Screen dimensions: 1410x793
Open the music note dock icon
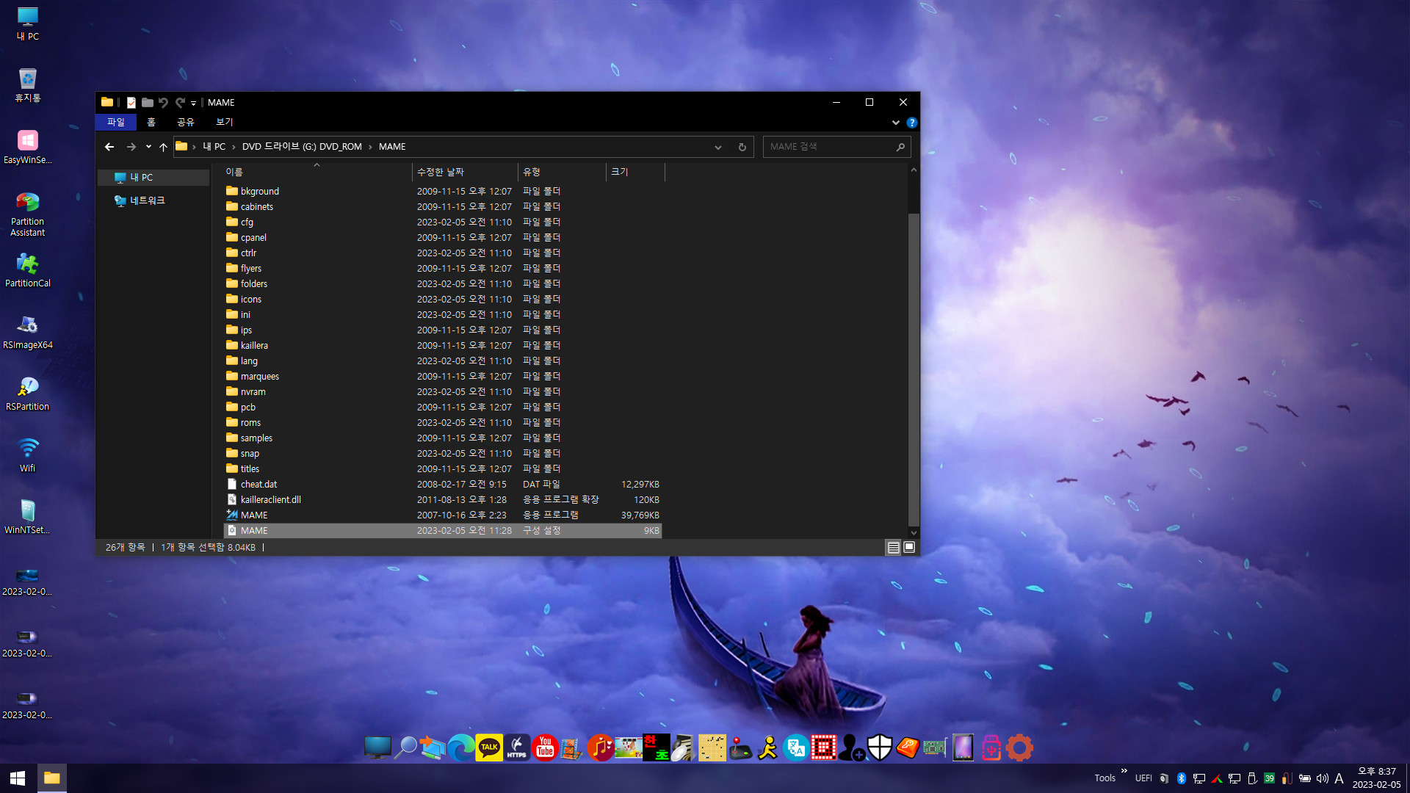[x=601, y=747]
